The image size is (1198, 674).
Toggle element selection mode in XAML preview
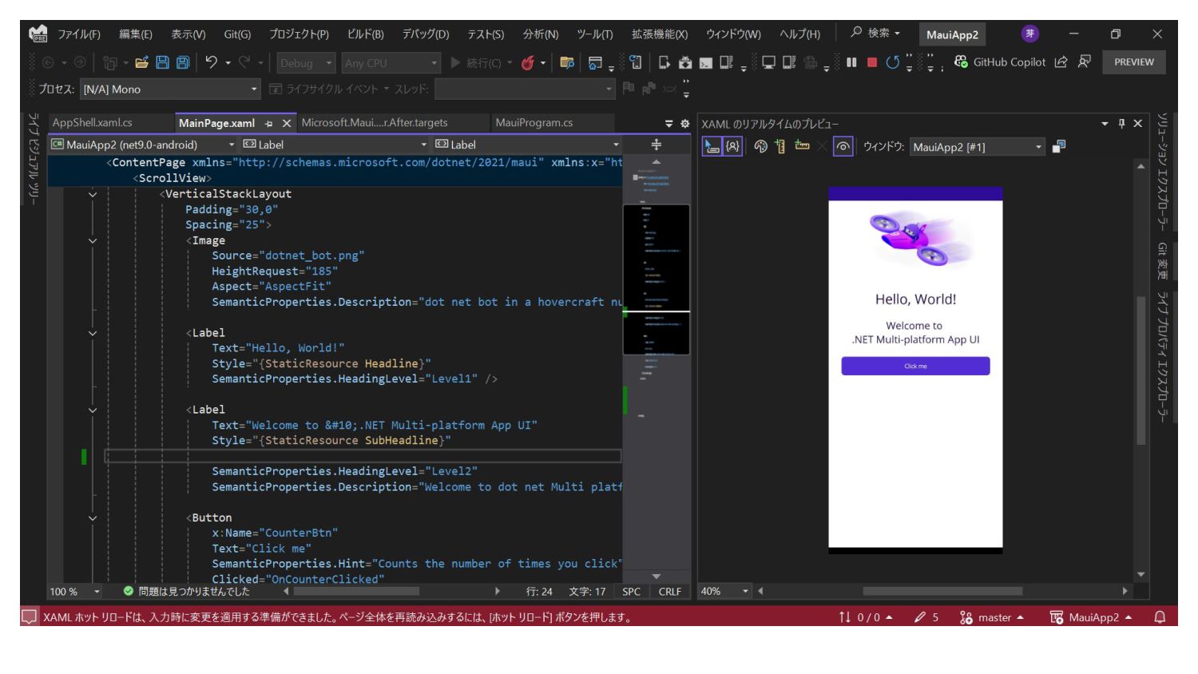tap(712, 146)
